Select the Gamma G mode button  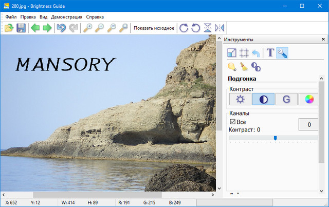tap(286, 99)
